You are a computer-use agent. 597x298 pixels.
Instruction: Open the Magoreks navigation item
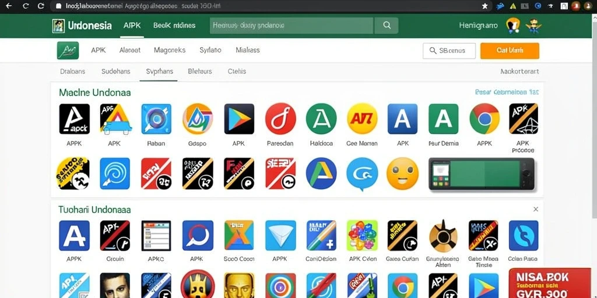click(170, 50)
